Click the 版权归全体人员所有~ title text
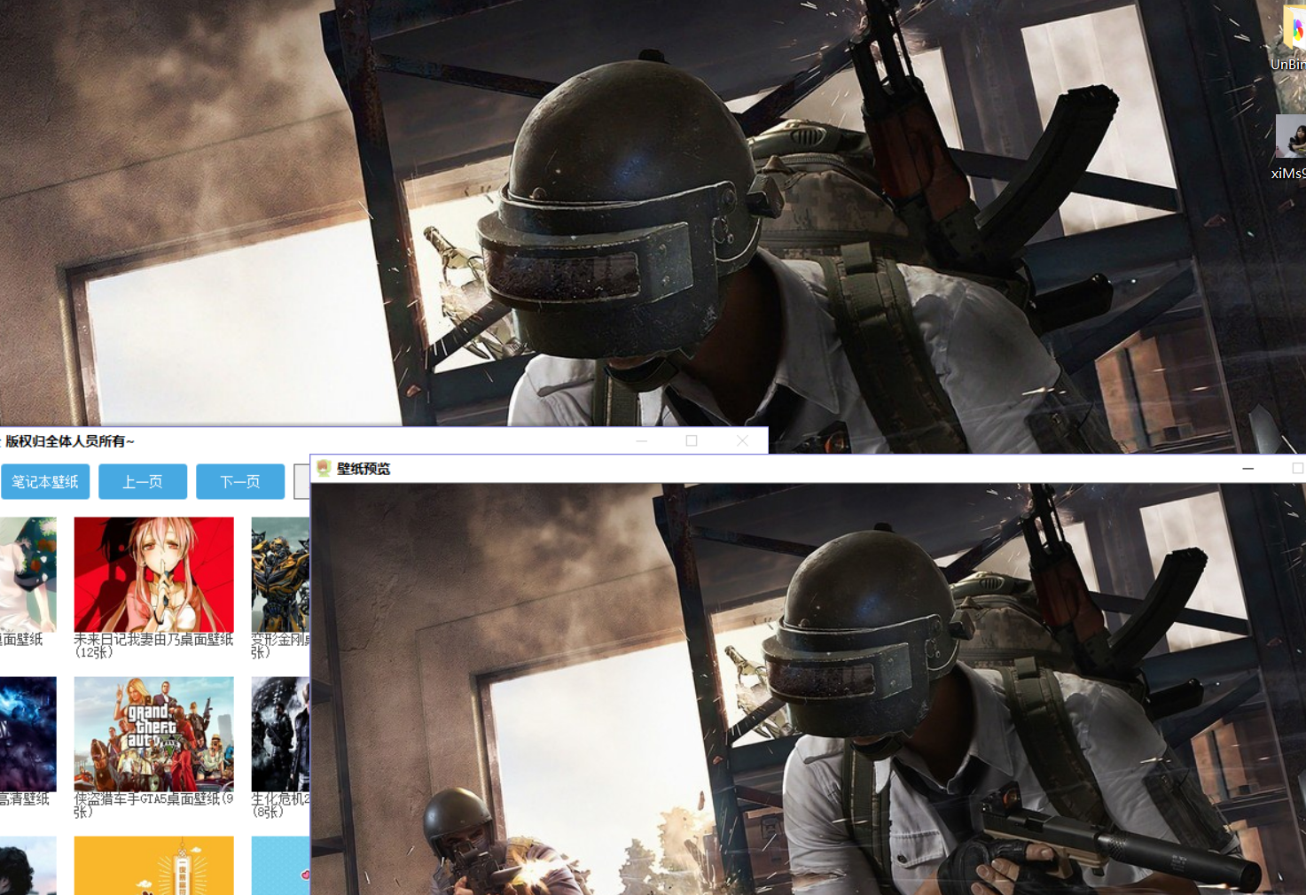 (x=70, y=440)
